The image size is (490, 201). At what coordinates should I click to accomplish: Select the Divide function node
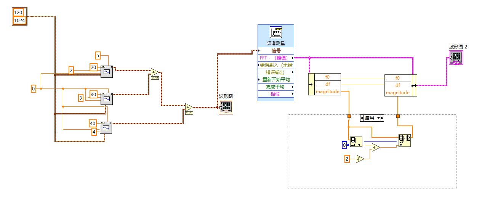point(376,147)
